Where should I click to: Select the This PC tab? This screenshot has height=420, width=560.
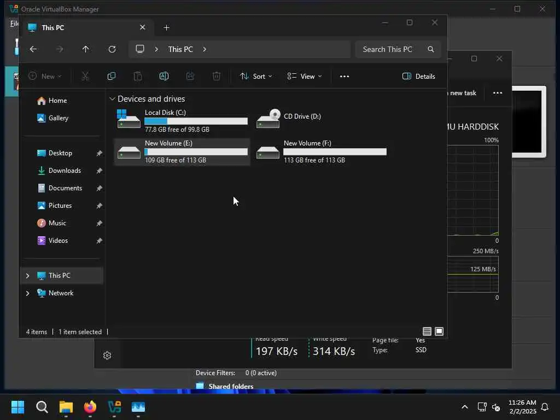[x=89, y=27]
